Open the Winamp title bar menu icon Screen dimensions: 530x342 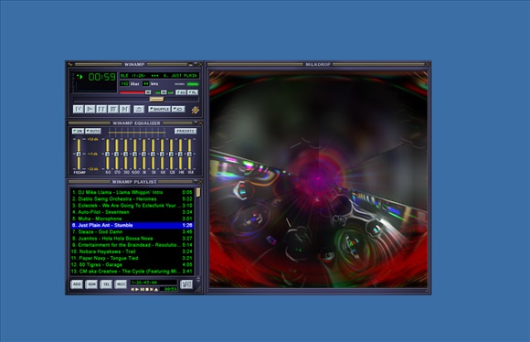click(x=70, y=64)
